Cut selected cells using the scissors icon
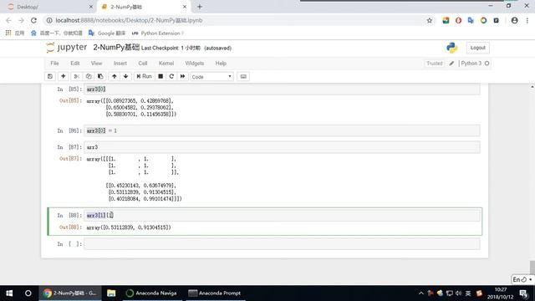The image size is (535, 301). click(77, 76)
